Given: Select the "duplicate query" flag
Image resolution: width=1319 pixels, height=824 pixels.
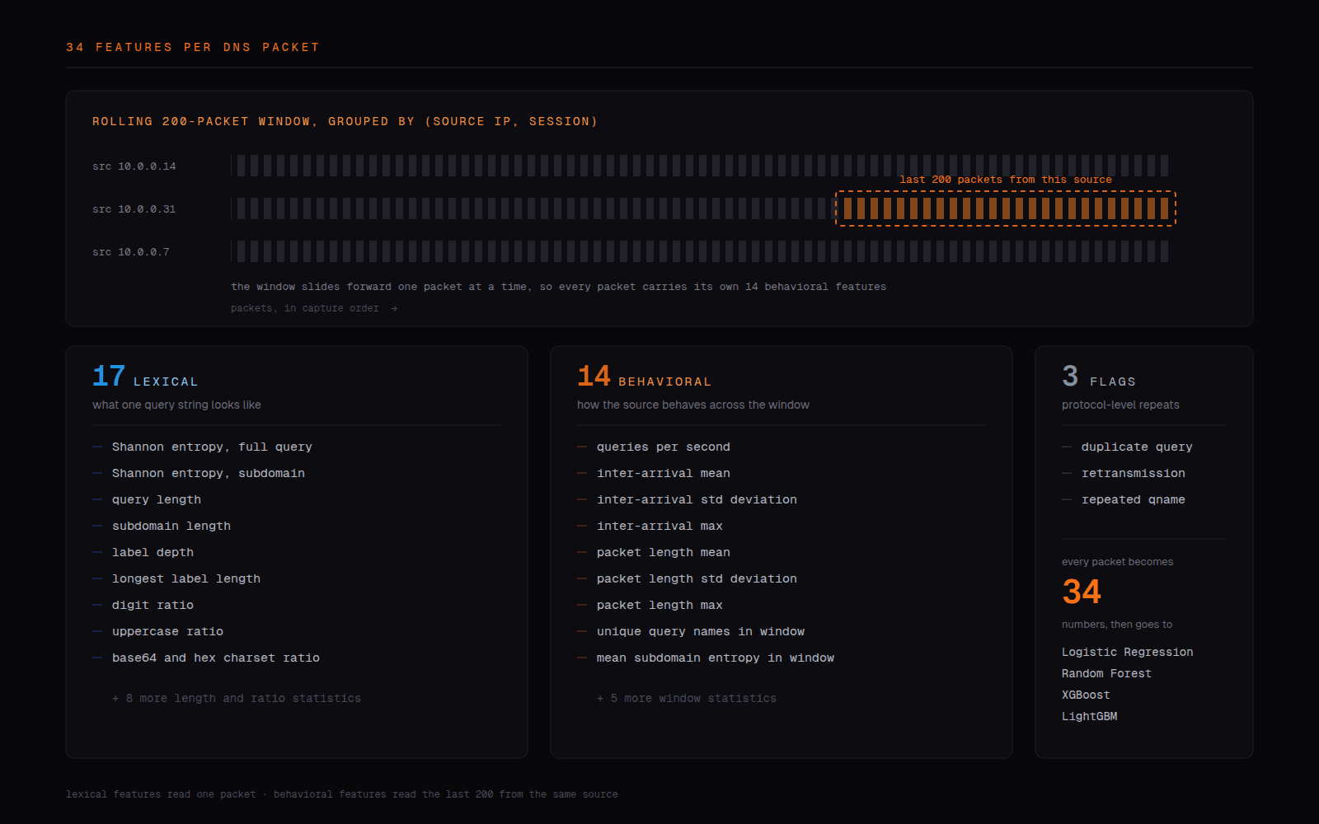Looking at the screenshot, I should (1137, 447).
